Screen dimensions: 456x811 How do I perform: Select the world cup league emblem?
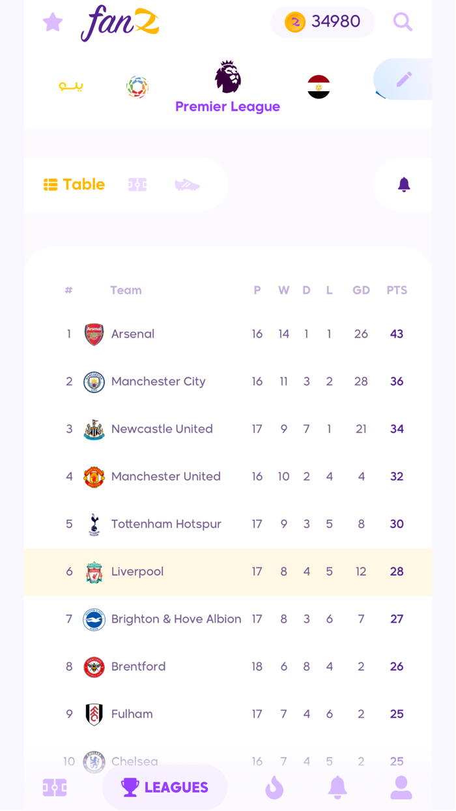click(x=137, y=85)
